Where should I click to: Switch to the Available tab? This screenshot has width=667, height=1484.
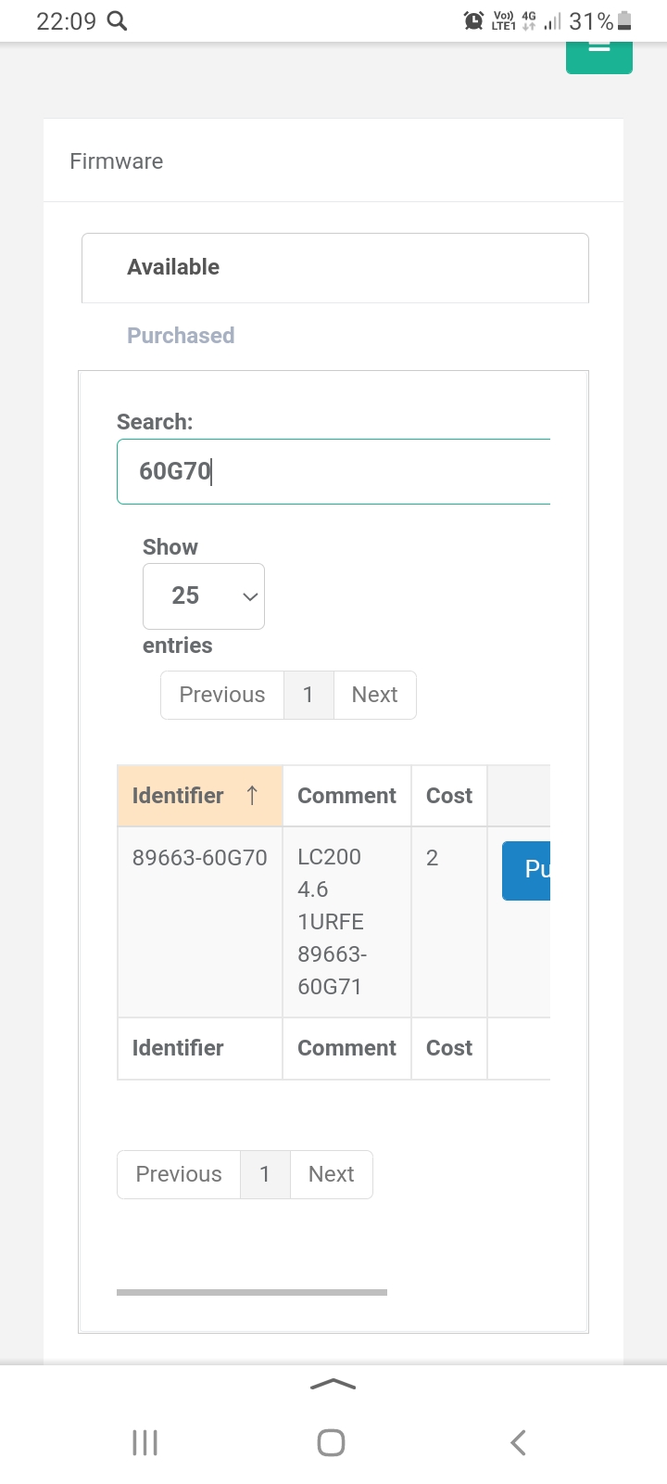pos(173,267)
